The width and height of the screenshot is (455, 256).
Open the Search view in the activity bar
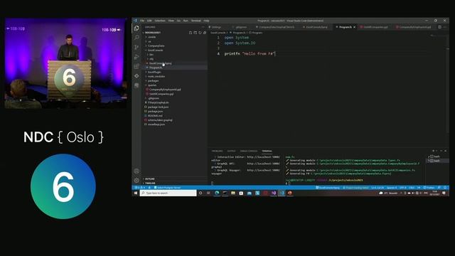coord(136,38)
